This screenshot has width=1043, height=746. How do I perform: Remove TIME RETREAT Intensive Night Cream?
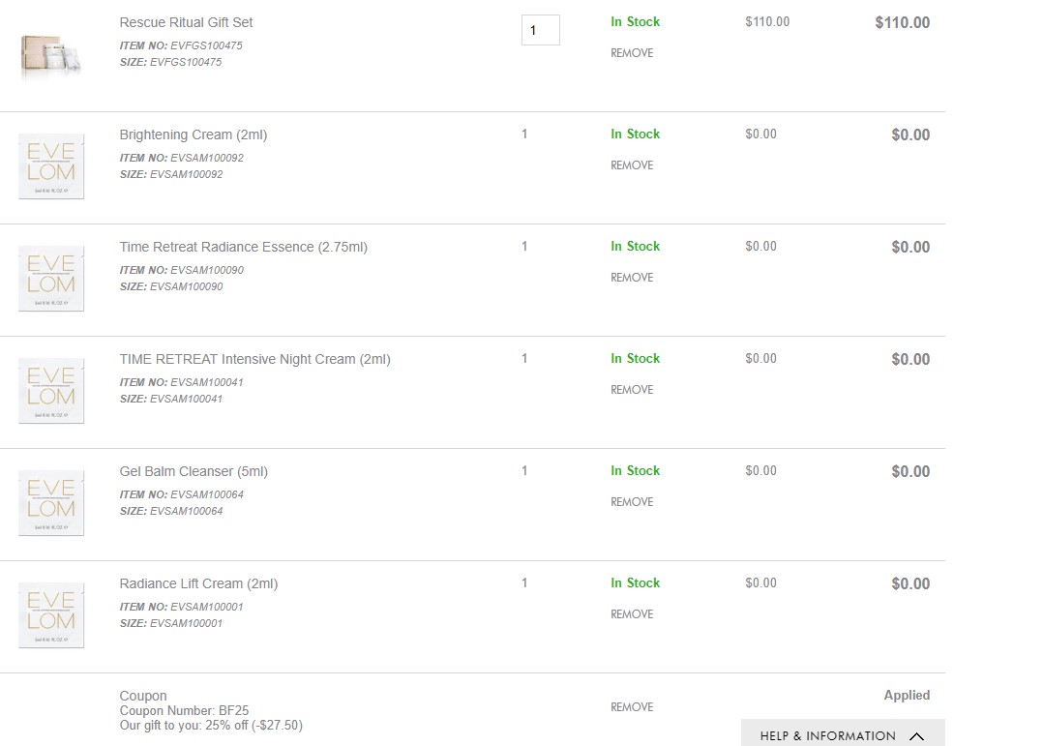tap(632, 389)
